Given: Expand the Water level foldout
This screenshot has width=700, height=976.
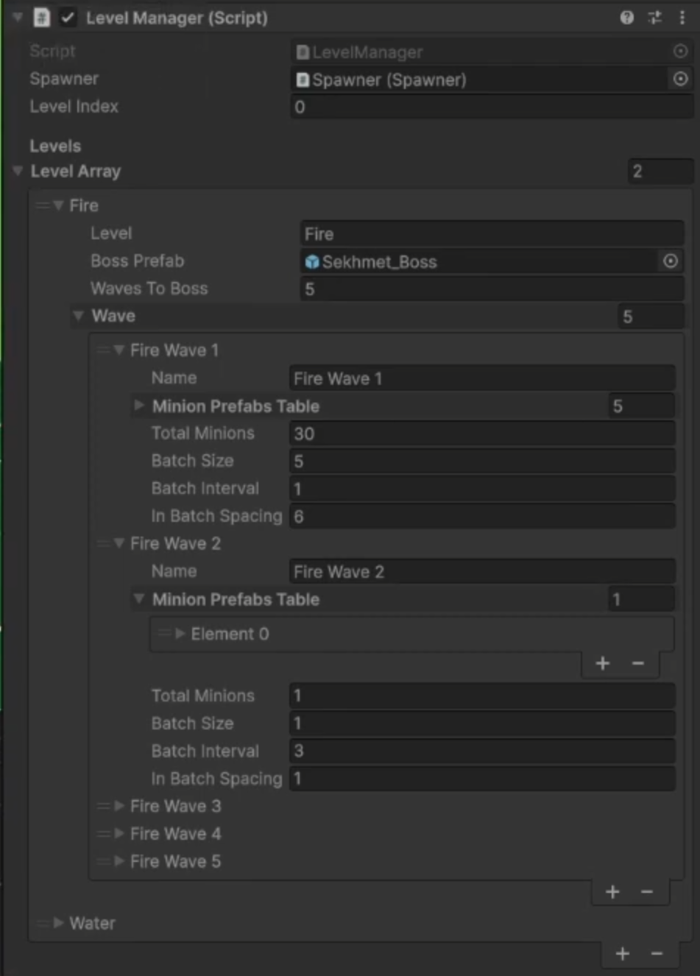Looking at the screenshot, I should click(x=58, y=923).
